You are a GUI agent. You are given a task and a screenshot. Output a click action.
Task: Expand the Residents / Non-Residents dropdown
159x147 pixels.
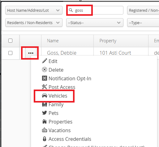pyautogui.click(x=34, y=23)
